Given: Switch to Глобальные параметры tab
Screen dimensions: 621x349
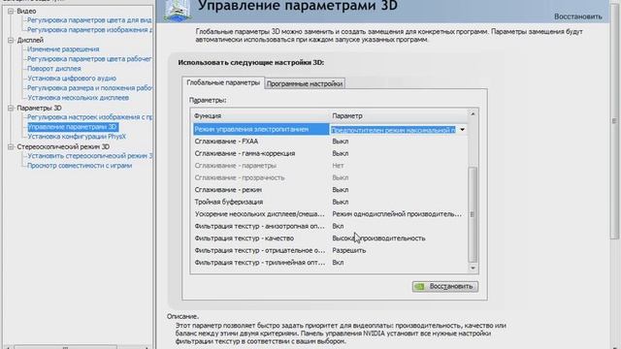Looking at the screenshot, I should pos(223,82).
